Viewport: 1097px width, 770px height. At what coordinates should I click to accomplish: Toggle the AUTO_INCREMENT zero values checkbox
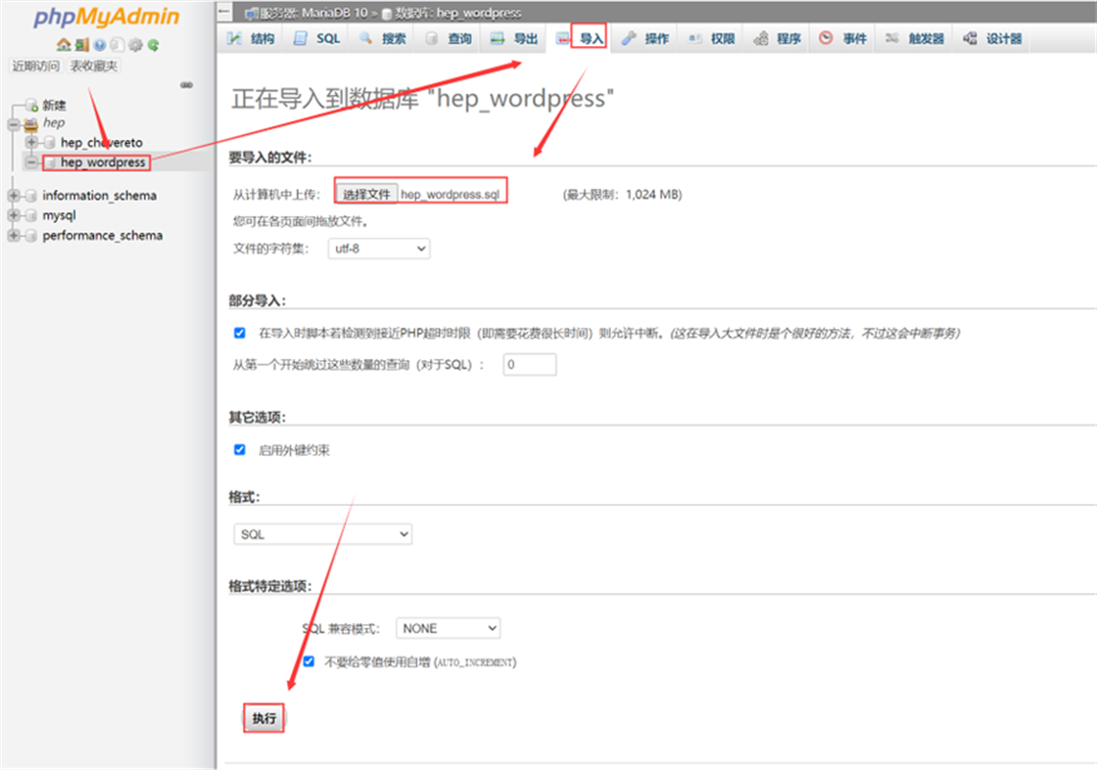pos(309,661)
